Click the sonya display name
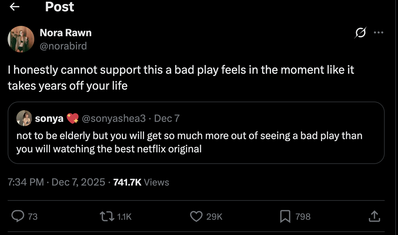The width and height of the screenshot is (398, 235). [49, 118]
